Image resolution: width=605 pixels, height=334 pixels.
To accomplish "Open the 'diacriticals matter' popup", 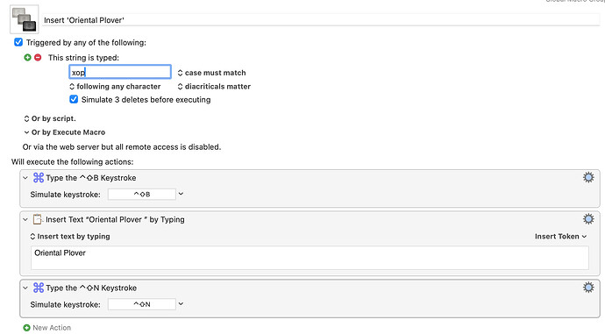I will [x=214, y=87].
